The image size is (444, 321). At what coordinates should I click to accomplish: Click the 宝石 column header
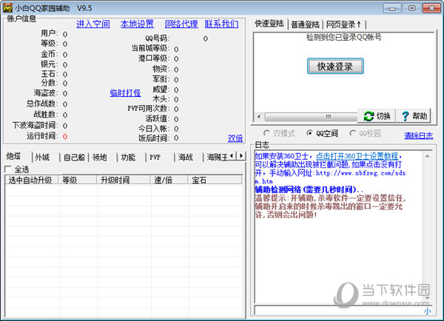pyautogui.click(x=215, y=180)
